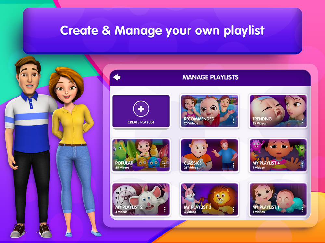Open three-dot menu on Popular playlist
The image size is (325, 243).
[x=165, y=165]
